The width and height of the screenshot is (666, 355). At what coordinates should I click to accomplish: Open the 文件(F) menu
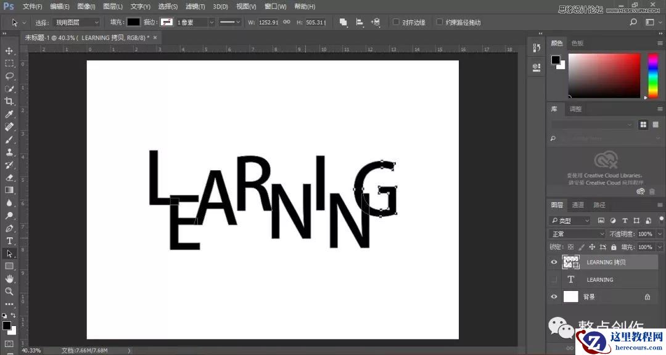tap(32, 6)
